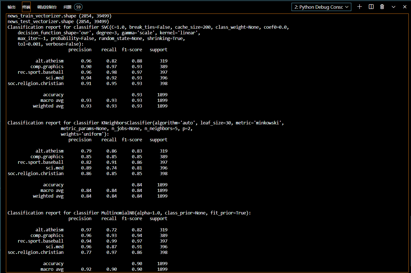Image resolution: width=411 pixels, height=273 pixels.
Task: Click macro avg 0.93 row in SVC report
Action: click(104, 100)
